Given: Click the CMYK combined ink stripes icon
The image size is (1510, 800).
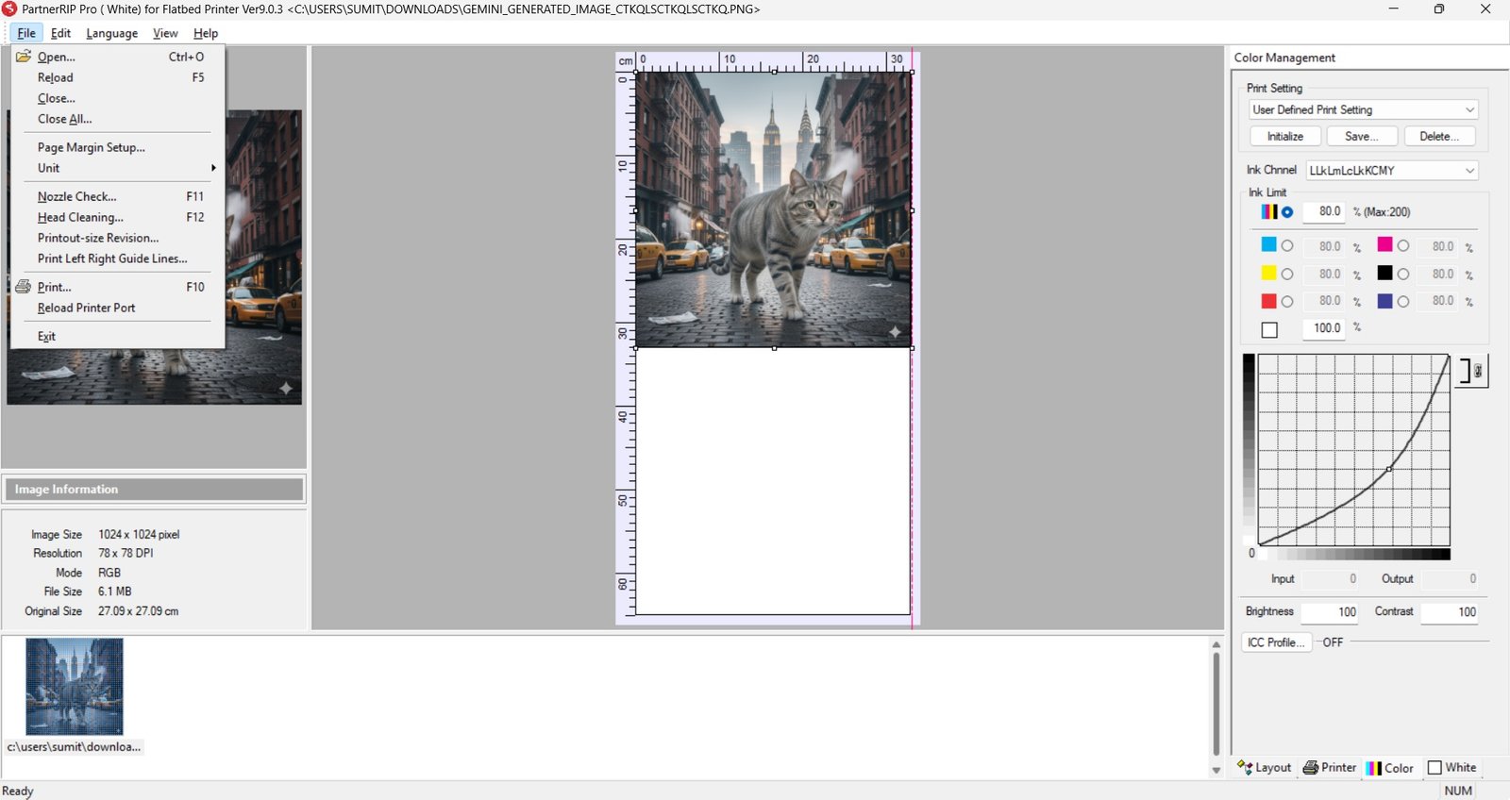Looking at the screenshot, I should pyautogui.click(x=1269, y=212).
